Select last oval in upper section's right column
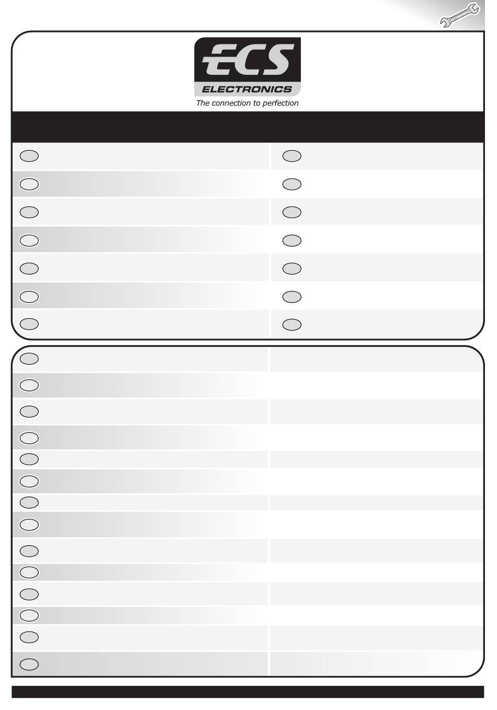This screenshot has height=710, width=497. click(x=292, y=325)
